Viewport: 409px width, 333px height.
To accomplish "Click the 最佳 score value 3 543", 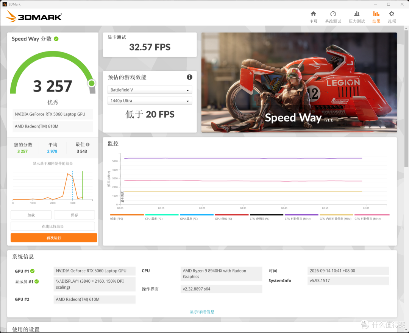I will tap(82, 151).
